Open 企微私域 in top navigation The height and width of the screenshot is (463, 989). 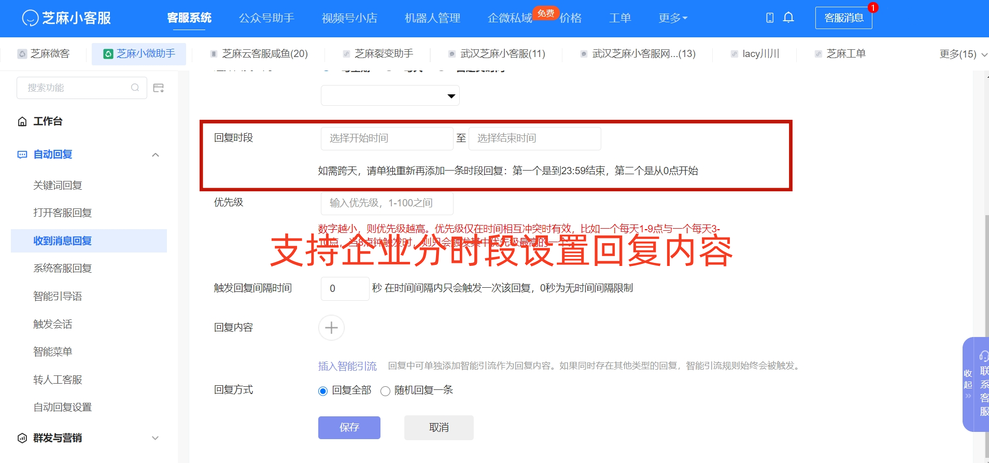point(510,18)
